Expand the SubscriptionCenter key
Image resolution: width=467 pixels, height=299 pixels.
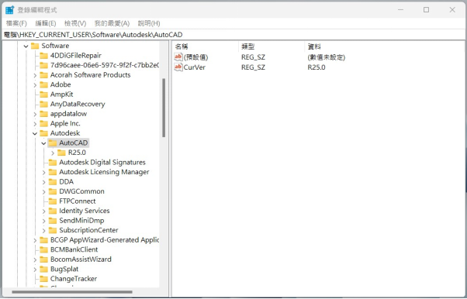[x=43, y=231]
